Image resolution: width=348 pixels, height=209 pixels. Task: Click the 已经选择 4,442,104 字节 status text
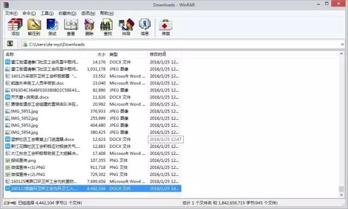pos(50,203)
